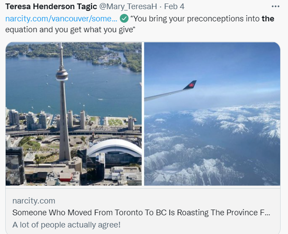This screenshot has width=288, height=234.
Task: Click the Air Canada logo on wingtip
Action: click(190, 85)
